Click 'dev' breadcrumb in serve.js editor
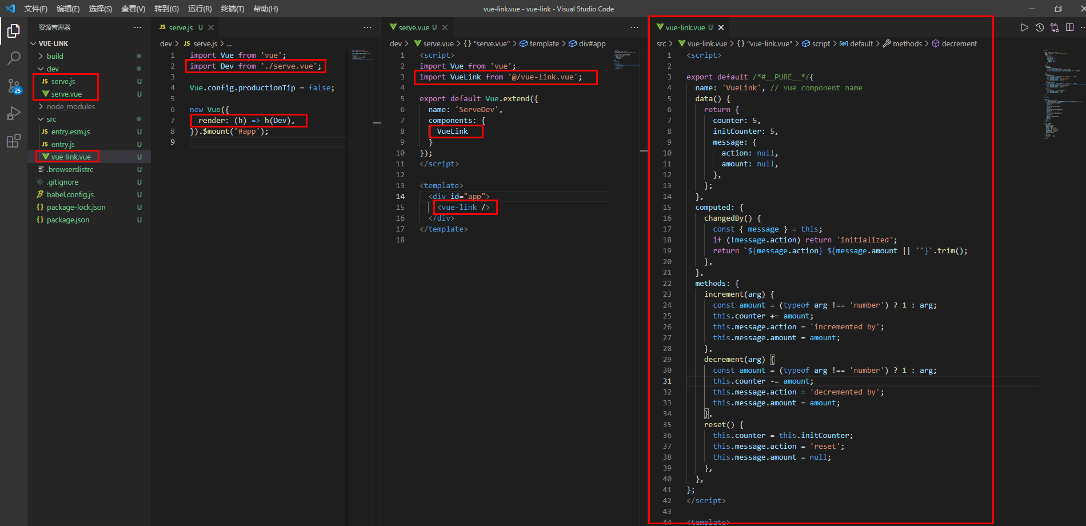This screenshot has width=1086, height=526. [166, 43]
